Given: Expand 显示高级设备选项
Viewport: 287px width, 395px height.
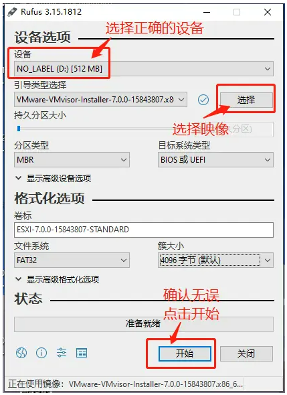Looking at the screenshot, I should [53, 178].
